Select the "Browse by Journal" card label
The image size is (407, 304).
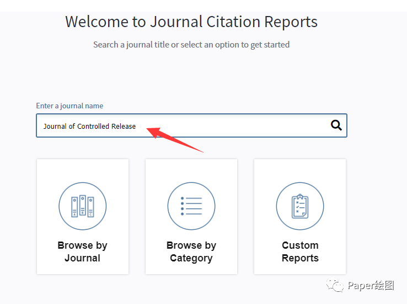click(83, 251)
